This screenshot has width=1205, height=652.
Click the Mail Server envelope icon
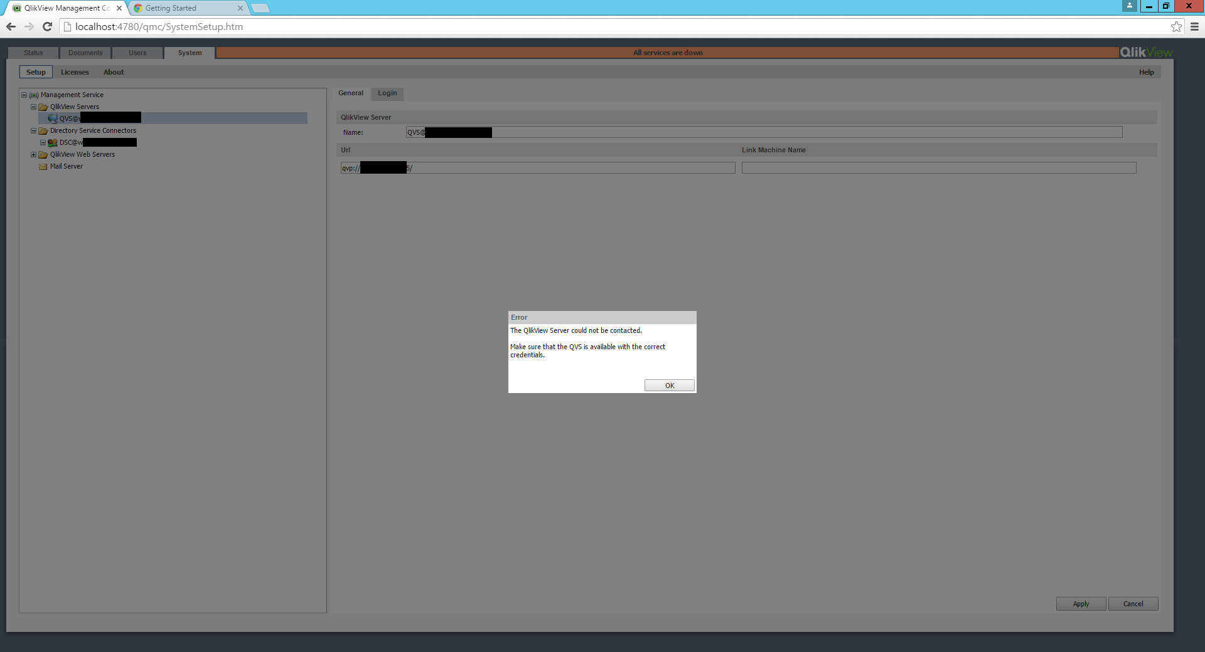pos(43,167)
